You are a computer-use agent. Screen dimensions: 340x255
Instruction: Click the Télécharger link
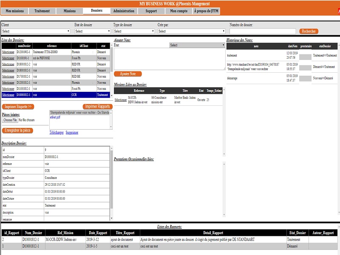coord(57,133)
